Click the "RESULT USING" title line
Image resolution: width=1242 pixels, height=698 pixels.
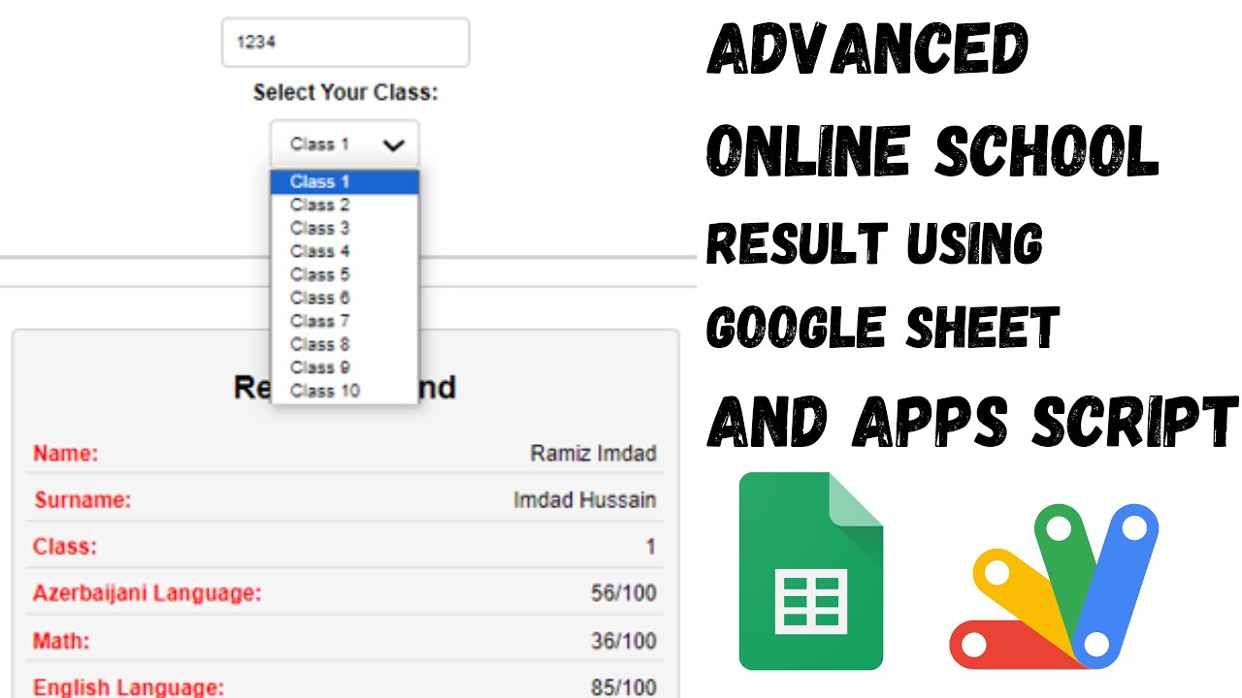pos(874,241)
